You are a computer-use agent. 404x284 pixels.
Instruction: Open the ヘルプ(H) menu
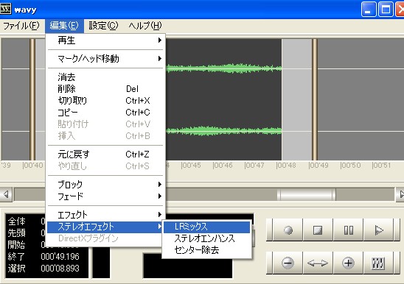click(x=145, y=26)
